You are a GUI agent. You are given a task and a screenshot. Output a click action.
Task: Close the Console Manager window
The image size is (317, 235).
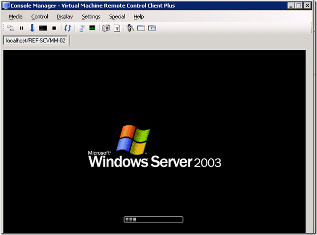(x=307, y=6)
